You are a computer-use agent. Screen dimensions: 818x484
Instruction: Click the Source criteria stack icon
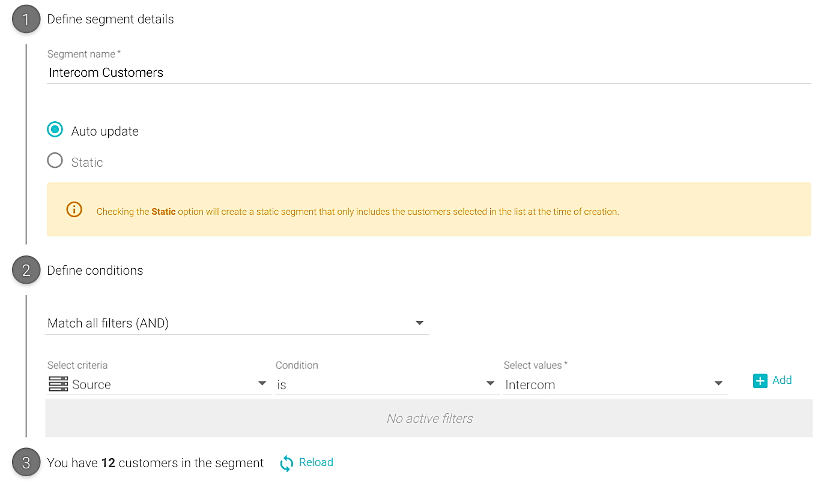pos(58,384)
